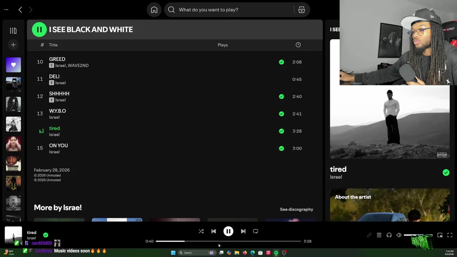Image resolution: width=457 pixels, height=257 pixels.
Task: Sort by the Title column header
Action: click(53, 45)
